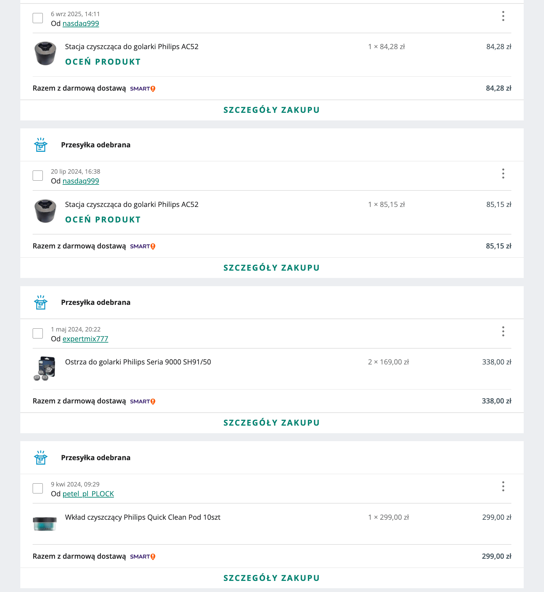Select checkbox for 20 lip 2024 order

38,176
